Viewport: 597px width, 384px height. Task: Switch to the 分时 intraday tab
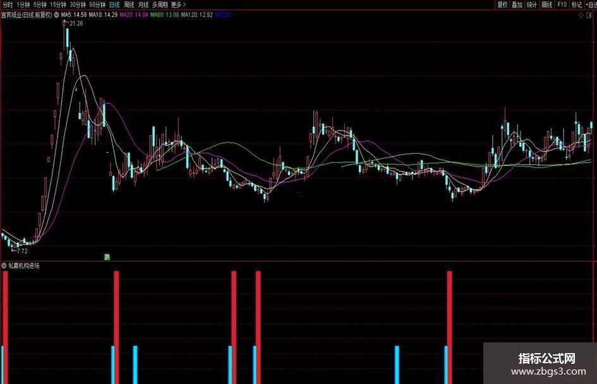(7, 4)
